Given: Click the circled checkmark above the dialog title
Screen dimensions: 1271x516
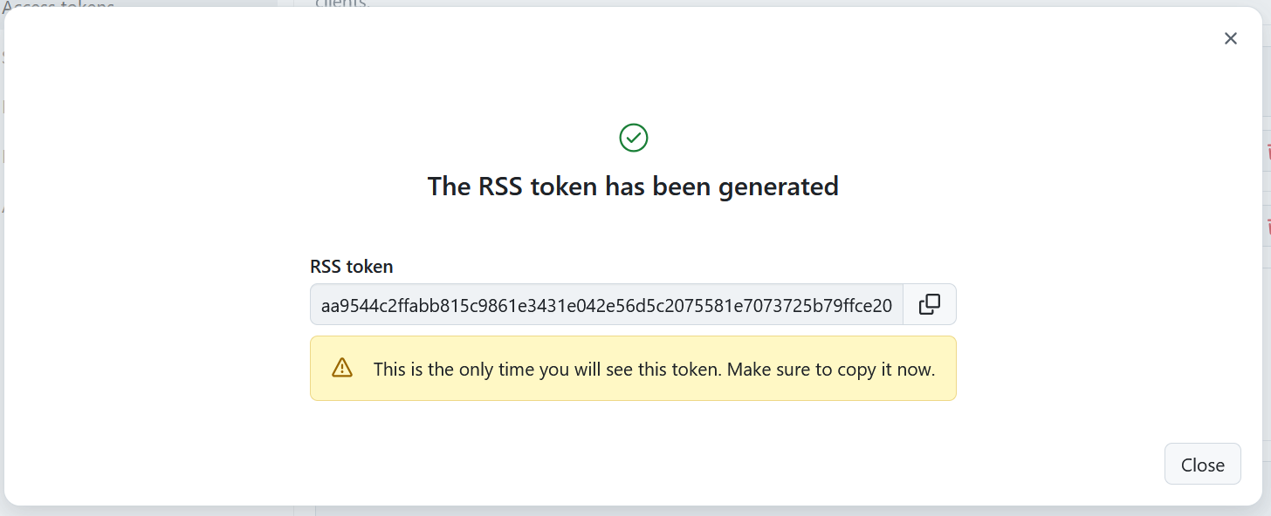Looking at the screenshot, I should click(x=633, y=137).
